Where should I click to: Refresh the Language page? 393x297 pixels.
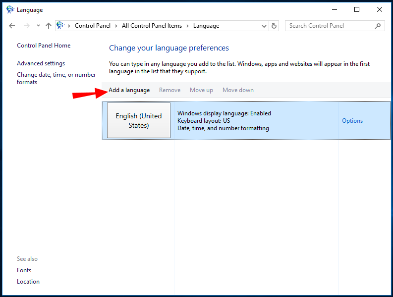coord(274,26)
